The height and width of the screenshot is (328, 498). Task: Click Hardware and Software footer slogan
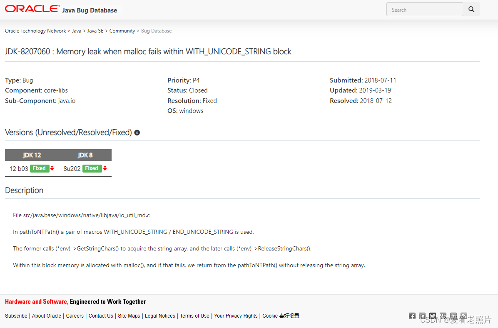(76, 302)
